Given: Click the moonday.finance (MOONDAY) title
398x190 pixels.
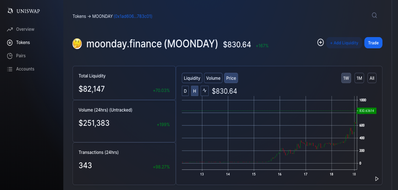Looking at the screenshot, I should coord(152,44).
